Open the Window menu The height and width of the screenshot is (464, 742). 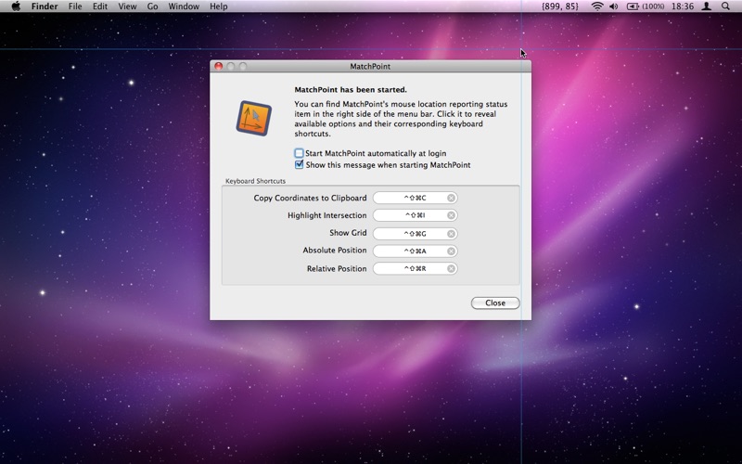(x=184, y=6)
